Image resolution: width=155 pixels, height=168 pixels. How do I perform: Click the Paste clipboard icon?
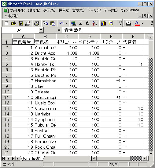click(53, 23)
